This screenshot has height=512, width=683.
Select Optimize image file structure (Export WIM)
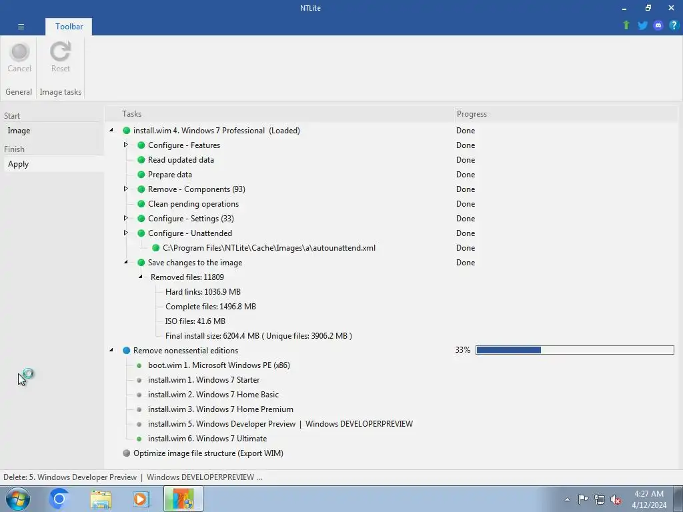(x=208, y=453)
